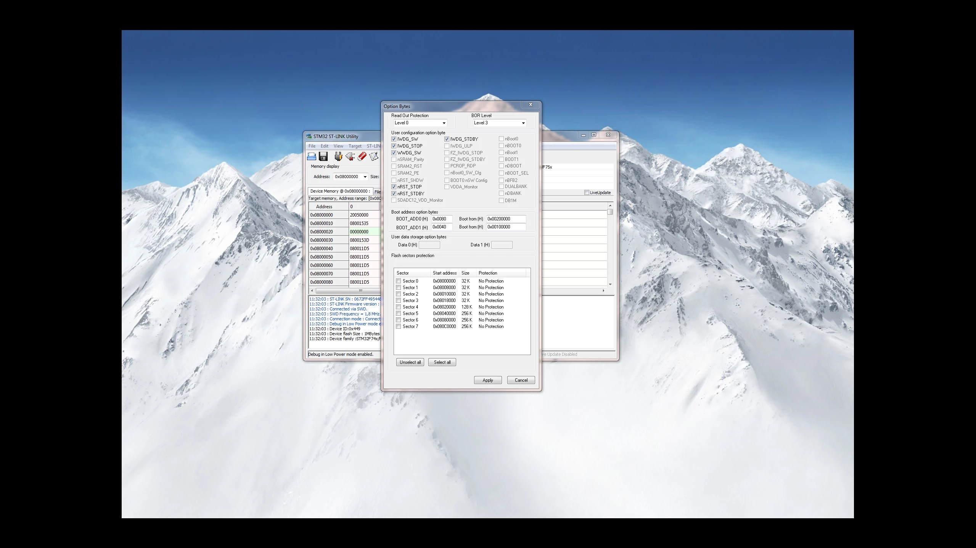The height and width of the screenshot is (548, 976).
Task: Click Debug in Low Power status bar text
Action: point(341,354)
